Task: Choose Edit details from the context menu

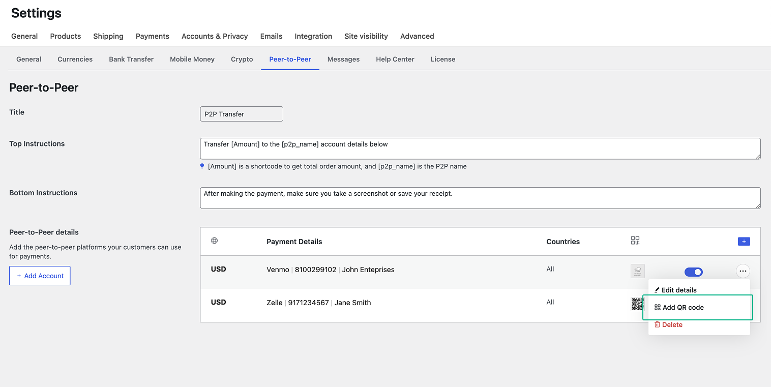Action: click(x=678, y=290)
